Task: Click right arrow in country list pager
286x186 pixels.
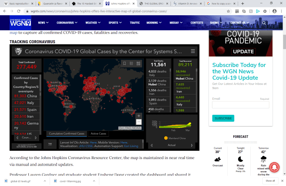Action: (x=36, y=138)
